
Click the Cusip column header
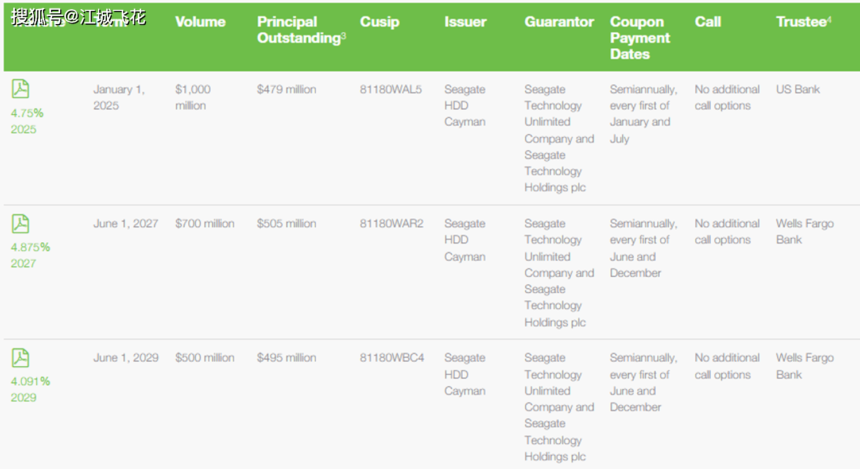(x=379, y=22)
